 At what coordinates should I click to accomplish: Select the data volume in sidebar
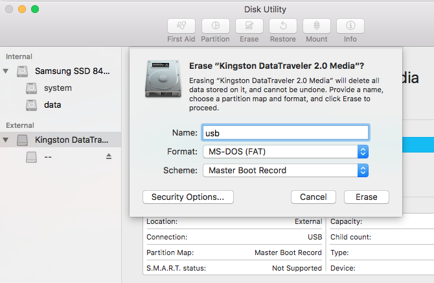point(52,105)
